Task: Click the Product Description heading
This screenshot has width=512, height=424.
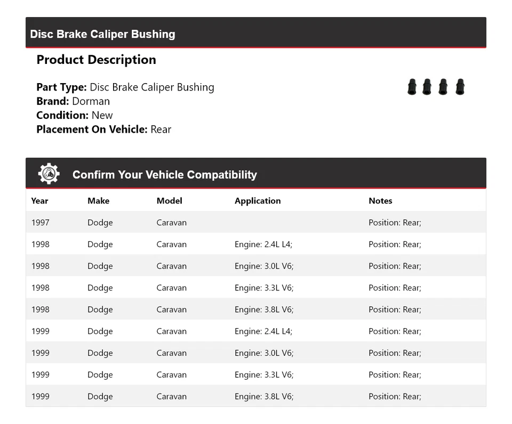Action: pyautogui.click(x=96, y=60)
